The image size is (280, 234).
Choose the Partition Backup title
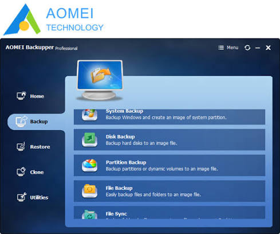126,162
